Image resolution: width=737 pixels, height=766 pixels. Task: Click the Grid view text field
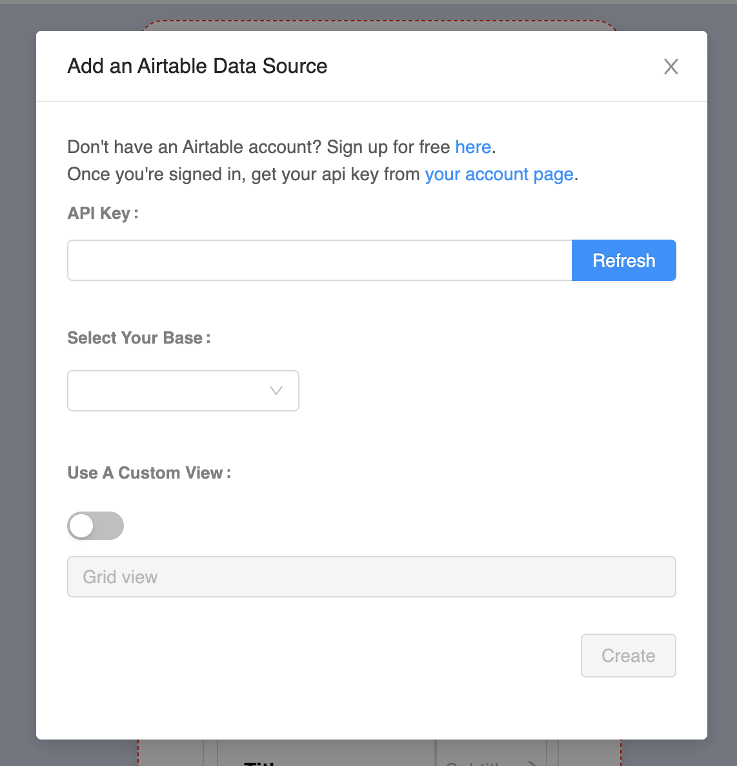click(371, 577)
